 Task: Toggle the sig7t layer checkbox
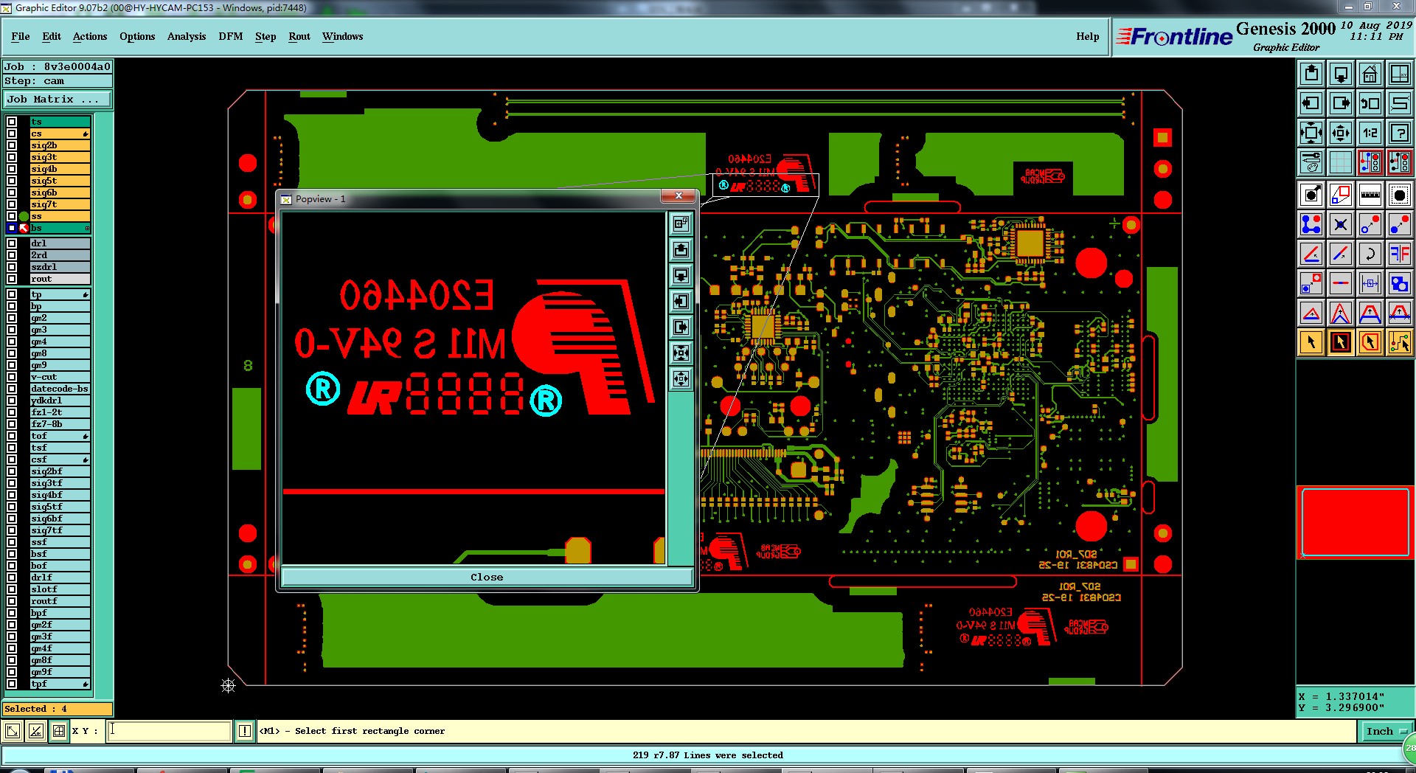[12, 205]
